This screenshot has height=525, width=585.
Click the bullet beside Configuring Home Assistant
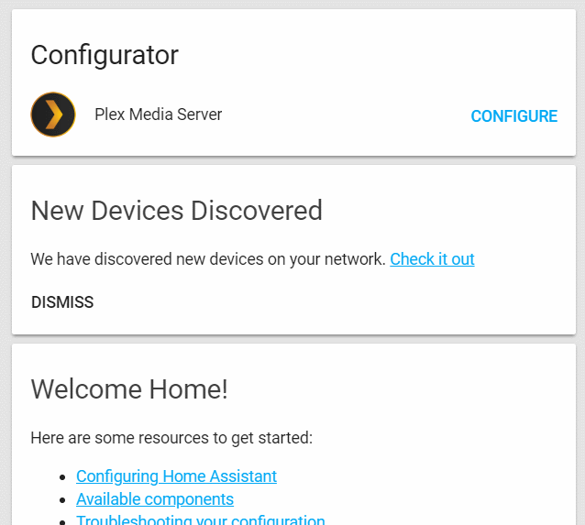click(62, 477)
